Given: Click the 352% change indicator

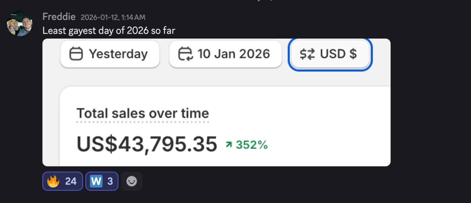Looking at the screenshot, I should pyautogui.click(x=252, y=145).
